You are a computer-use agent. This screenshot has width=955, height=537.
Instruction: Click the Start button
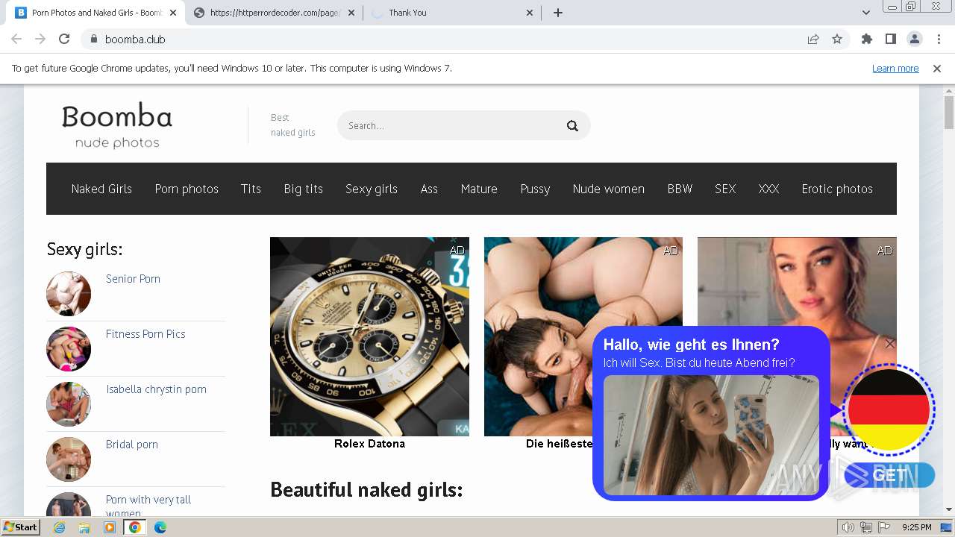point(21,527)
